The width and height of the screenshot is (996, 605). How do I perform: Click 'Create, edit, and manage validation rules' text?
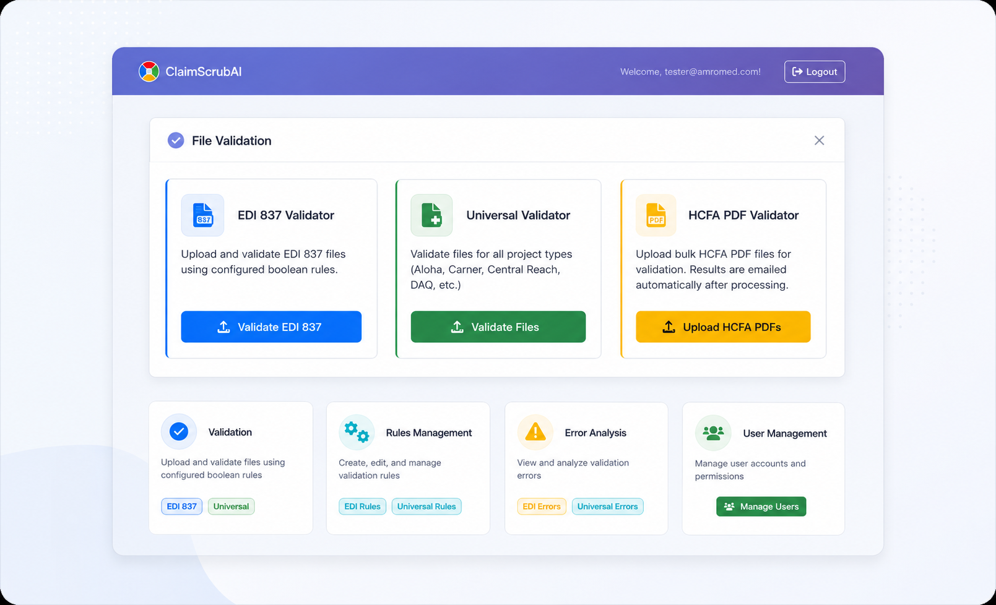point(390,469)
